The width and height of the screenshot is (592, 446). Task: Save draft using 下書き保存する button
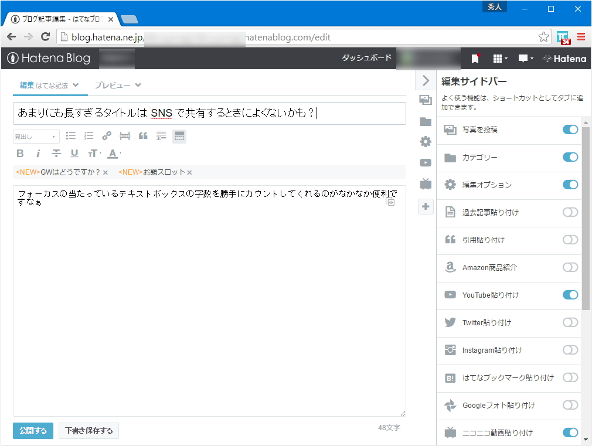pyautogui.click(x=89, y=430)
